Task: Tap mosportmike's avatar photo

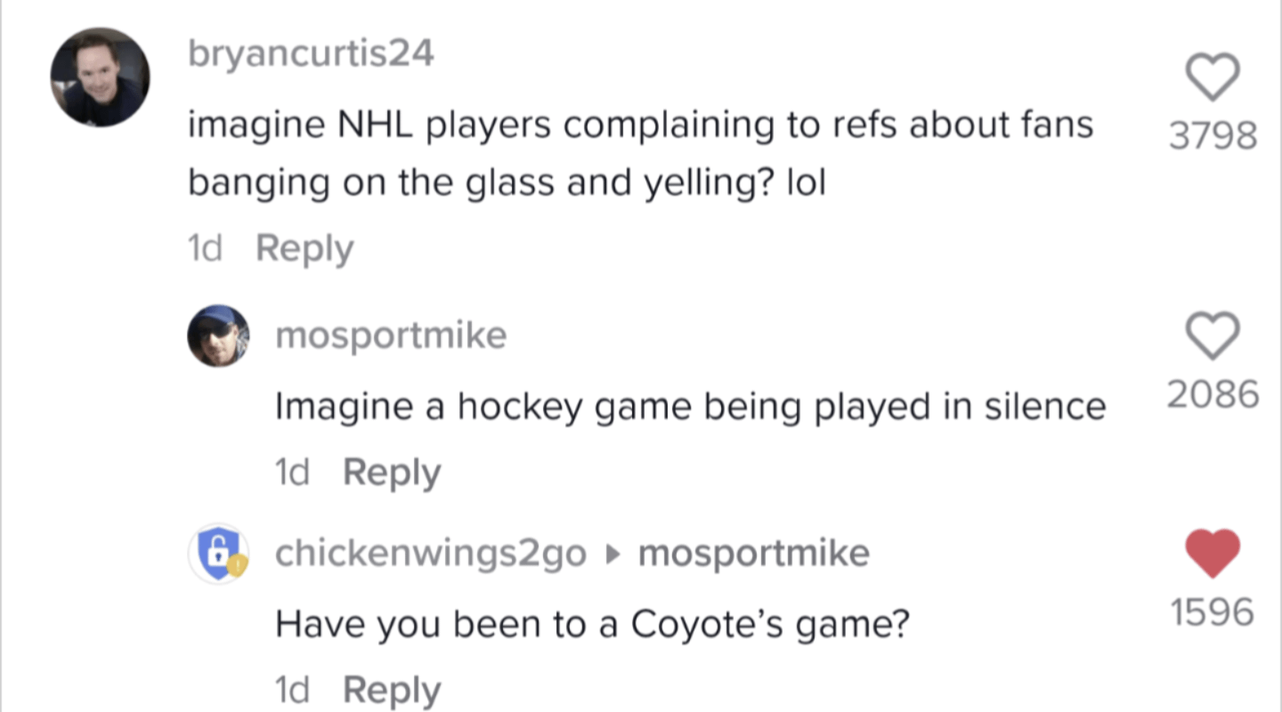Action: (x=218, y=336)
